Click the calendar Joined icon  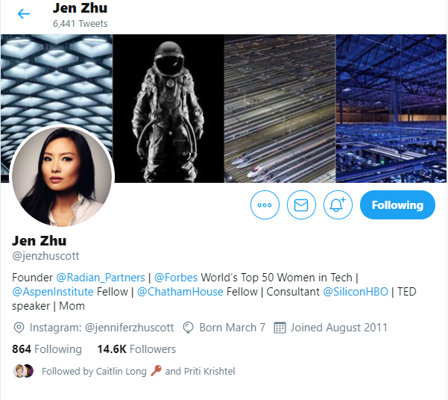(280, 328)
